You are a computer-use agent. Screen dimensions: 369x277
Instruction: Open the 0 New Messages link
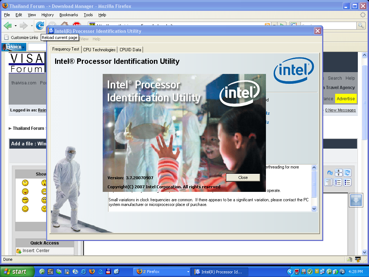[340, 110]
